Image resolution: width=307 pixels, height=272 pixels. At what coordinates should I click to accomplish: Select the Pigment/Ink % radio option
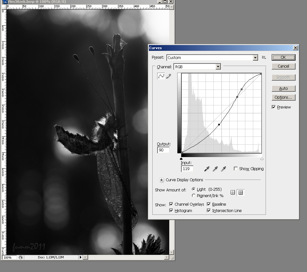(x=193, y=196)
